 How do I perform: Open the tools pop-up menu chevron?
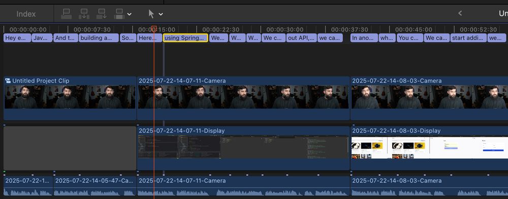pyautogui.click(x=161, y=14)
